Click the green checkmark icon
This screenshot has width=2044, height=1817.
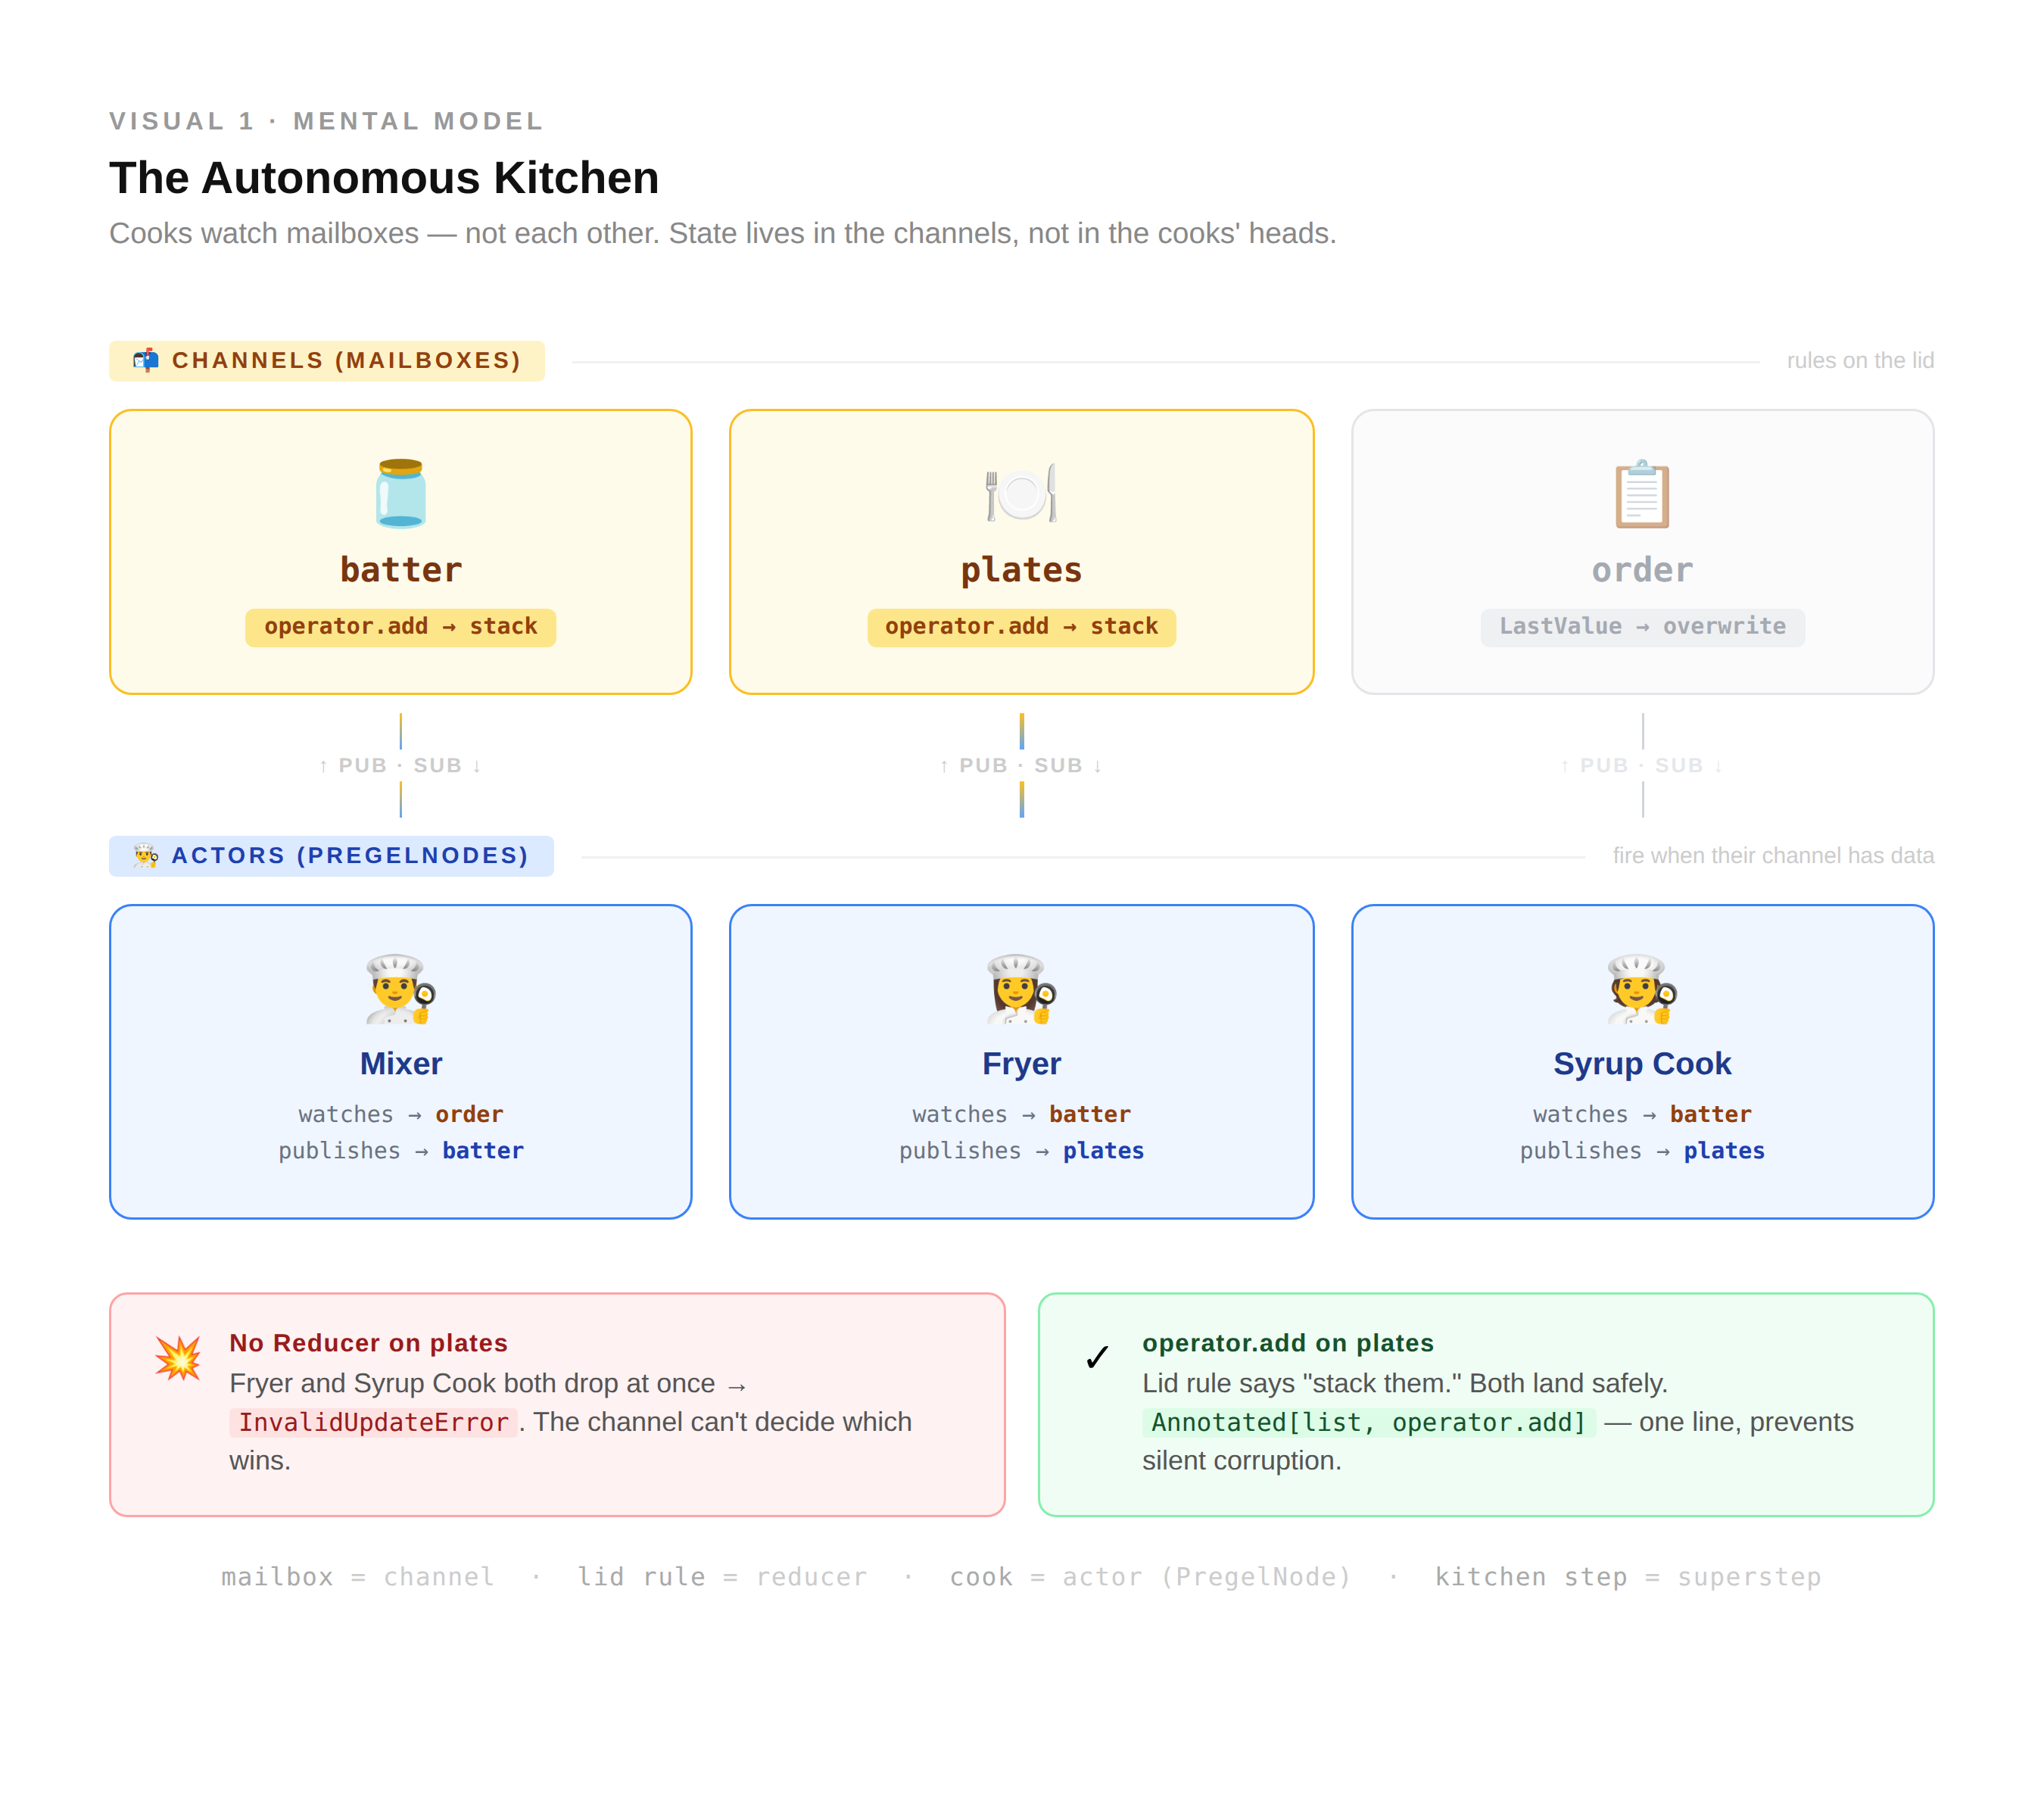coord(1097,1358)
